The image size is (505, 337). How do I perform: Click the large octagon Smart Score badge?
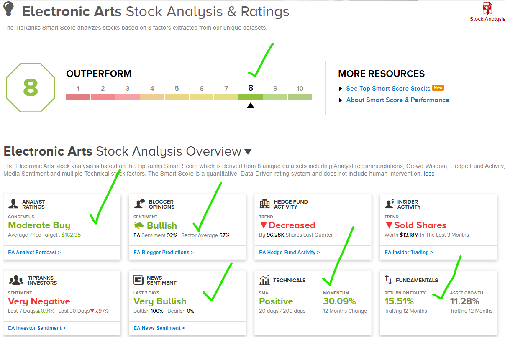[30, 88]
